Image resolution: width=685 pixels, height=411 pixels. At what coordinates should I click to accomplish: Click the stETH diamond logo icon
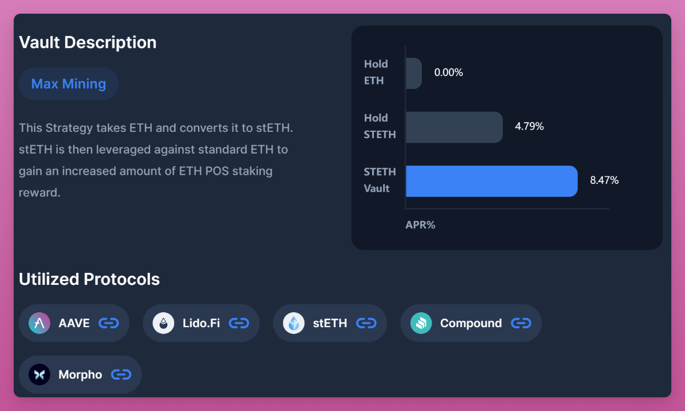(293, 323)
